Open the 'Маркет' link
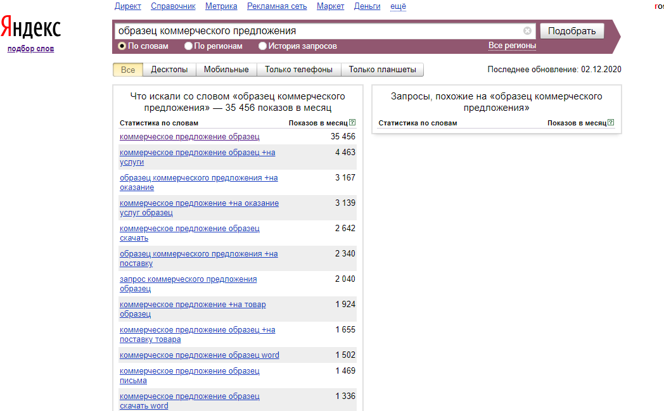Screen dimensions: 664x411 (330, 6)
